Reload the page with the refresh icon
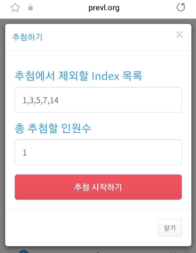This screenshot has height=253, width=196. pyautogui.click(x=181, y=7)
